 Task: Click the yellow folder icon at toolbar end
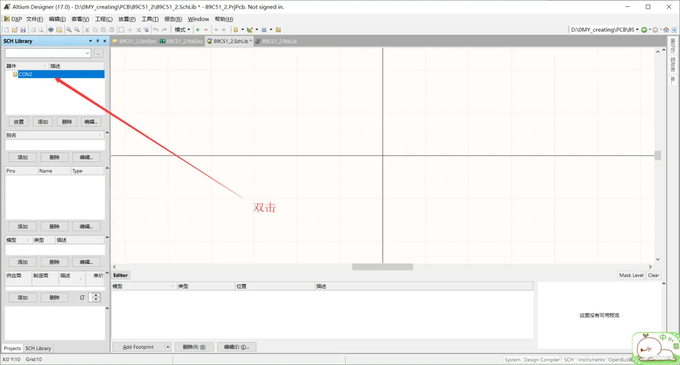click(x=279, y=29)
